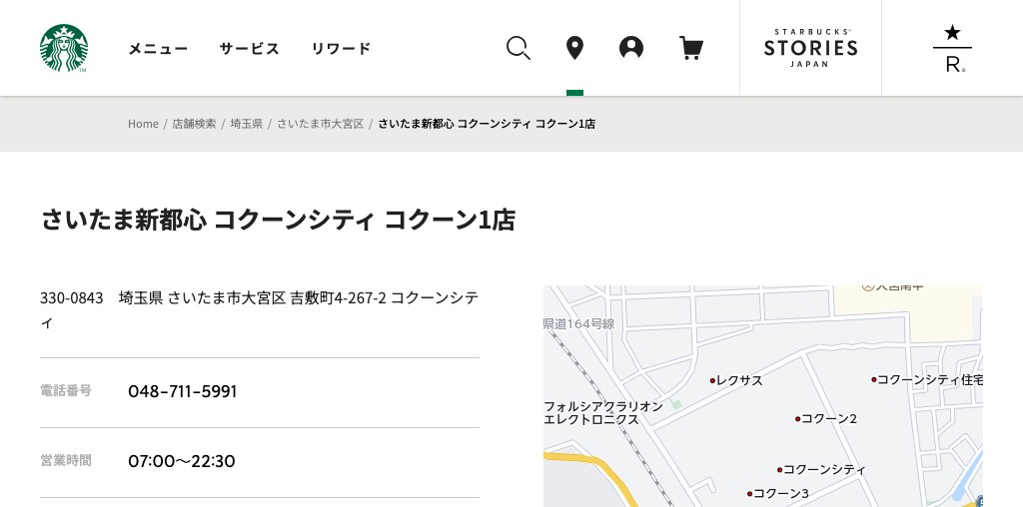
Task: Click the Starbucks siren logo
Action: [63, 48]
